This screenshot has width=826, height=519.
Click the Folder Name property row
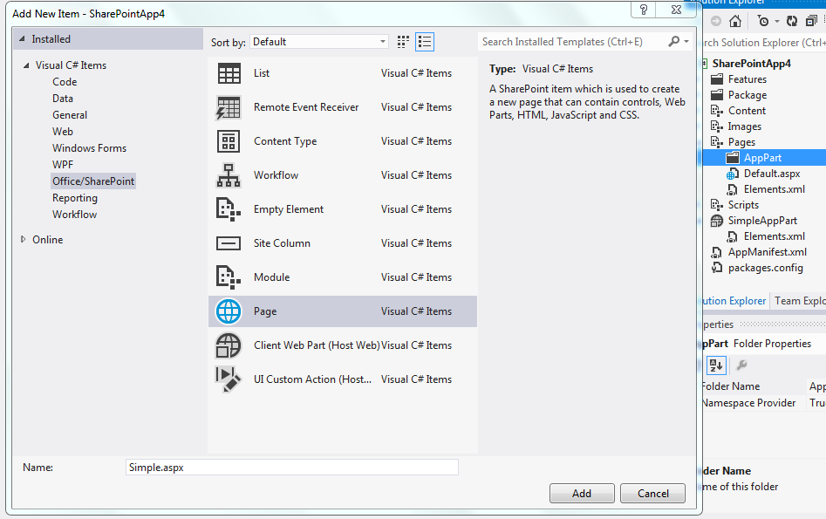[764, 386]
